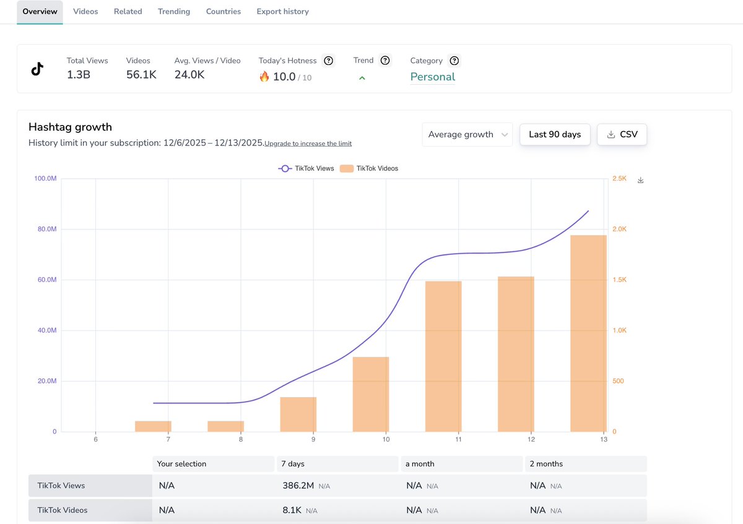The height and width of the screenshot is (524, 743).
Task: Click the download icon inside CSV button
Action: [x=610, y=134]
